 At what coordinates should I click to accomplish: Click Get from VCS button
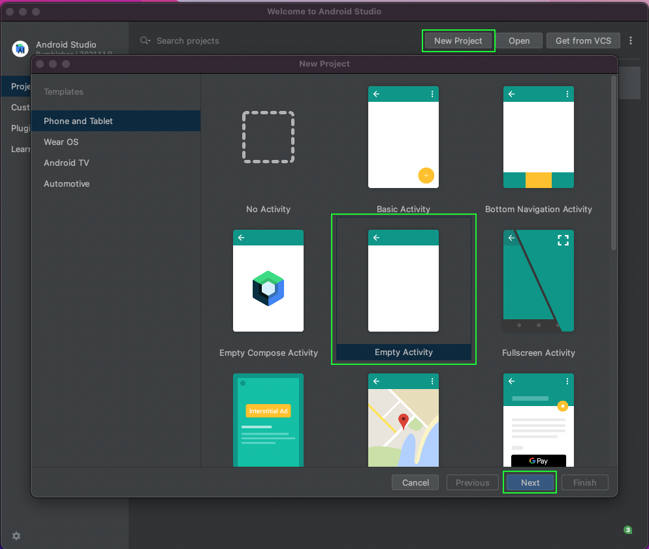click(x=583, y=40)
